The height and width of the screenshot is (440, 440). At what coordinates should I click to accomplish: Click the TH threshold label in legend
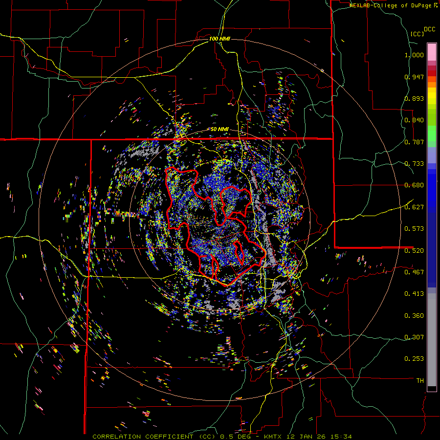420,380
